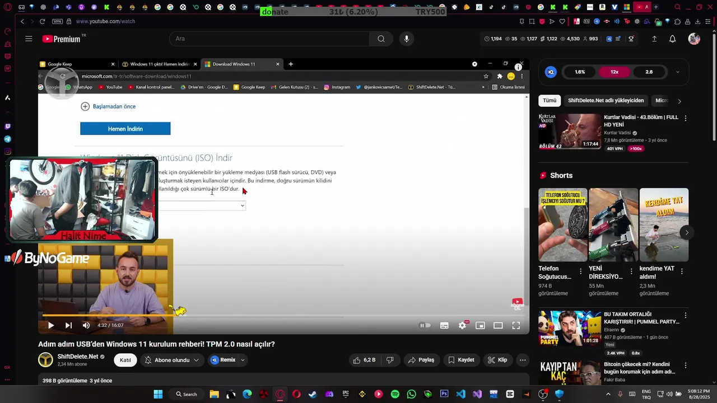Open the browser downloads icon
The width and height of the screenshot is (717, 403).
698,21
